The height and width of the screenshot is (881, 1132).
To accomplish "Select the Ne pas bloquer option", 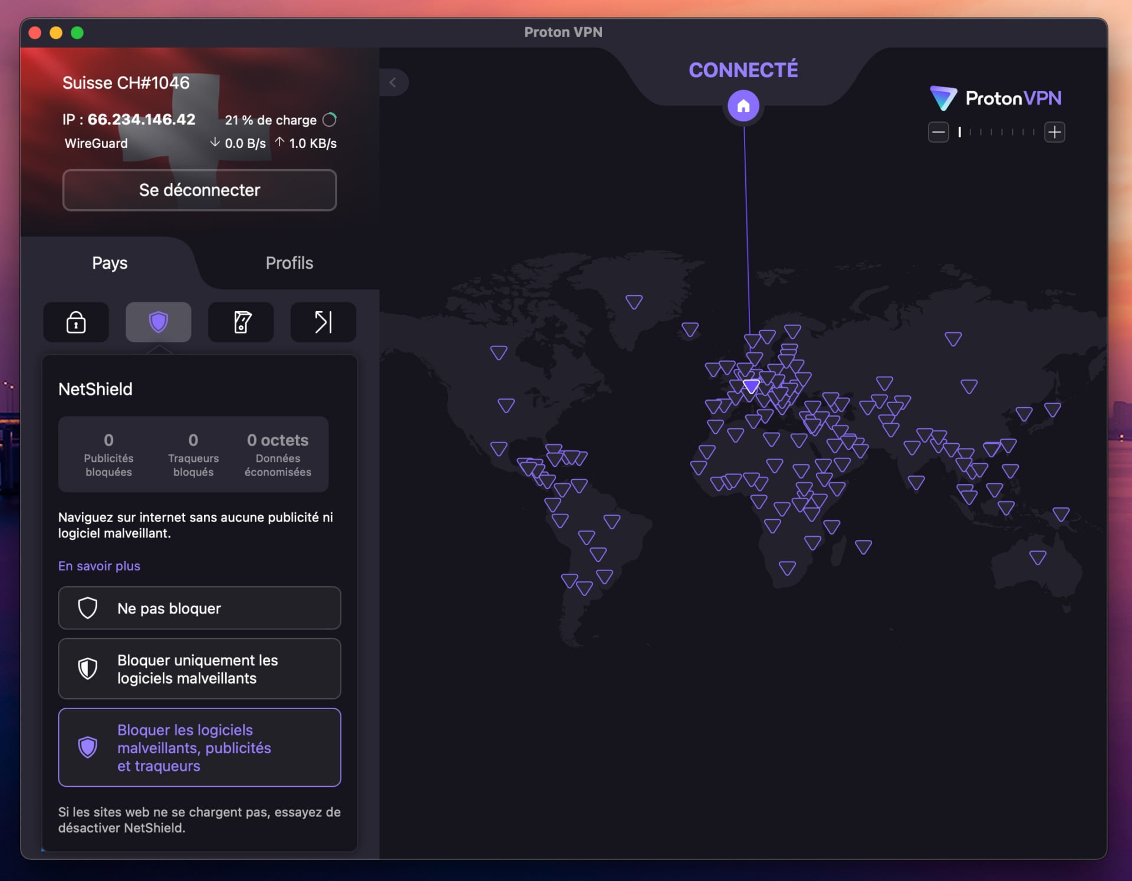I will 200,608.
